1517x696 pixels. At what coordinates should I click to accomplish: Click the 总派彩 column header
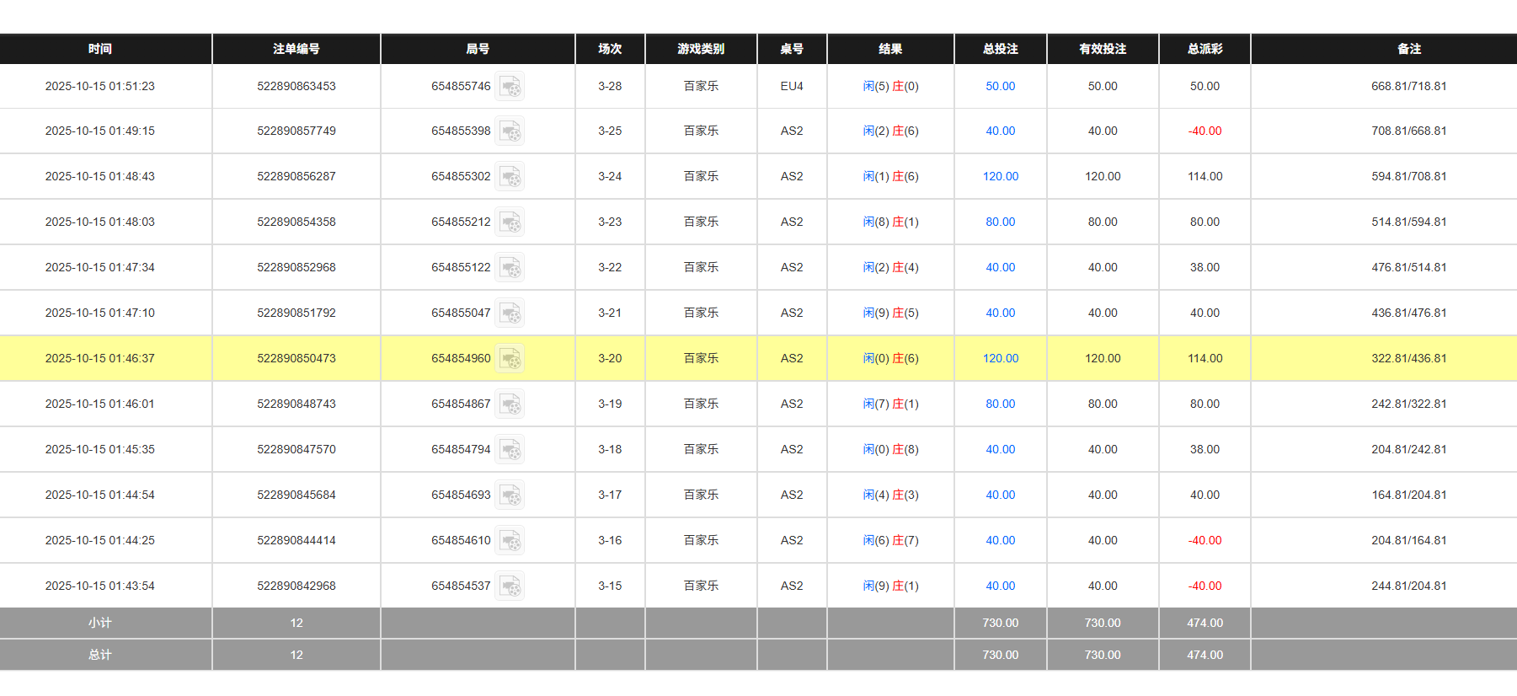click(x=1205, y=49)
